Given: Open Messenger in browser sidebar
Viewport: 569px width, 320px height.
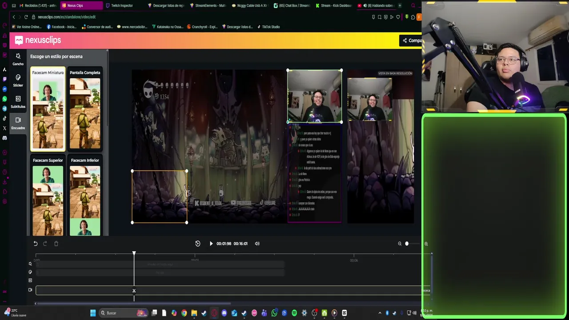Looking at the screenshot, I should [x=4, y=89].
